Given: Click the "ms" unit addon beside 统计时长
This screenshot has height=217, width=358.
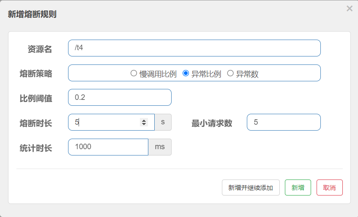Looking at the screenshot, I should (x=160, y=147).
